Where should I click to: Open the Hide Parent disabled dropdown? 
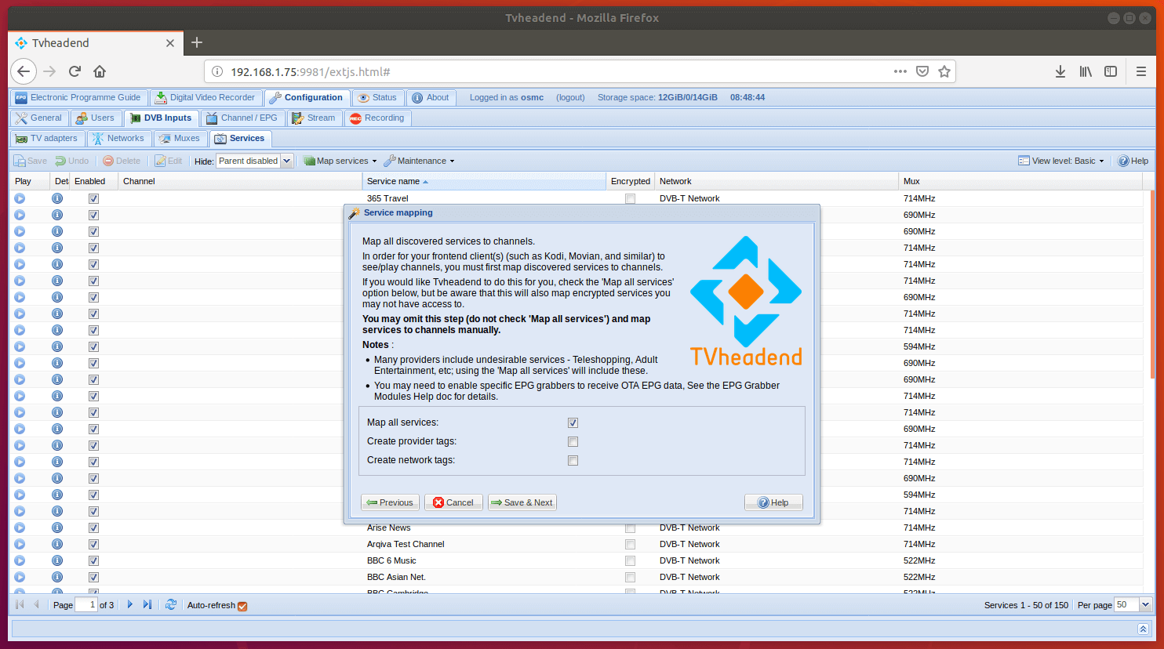pos(286,161)
